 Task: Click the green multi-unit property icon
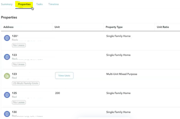tap(7, 76)
